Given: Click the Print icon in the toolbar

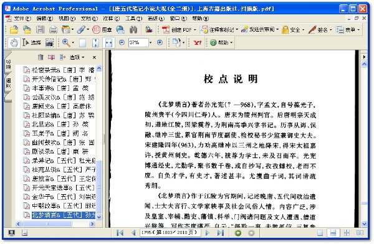Looking at the screenshot, I should tap(53, 30).
